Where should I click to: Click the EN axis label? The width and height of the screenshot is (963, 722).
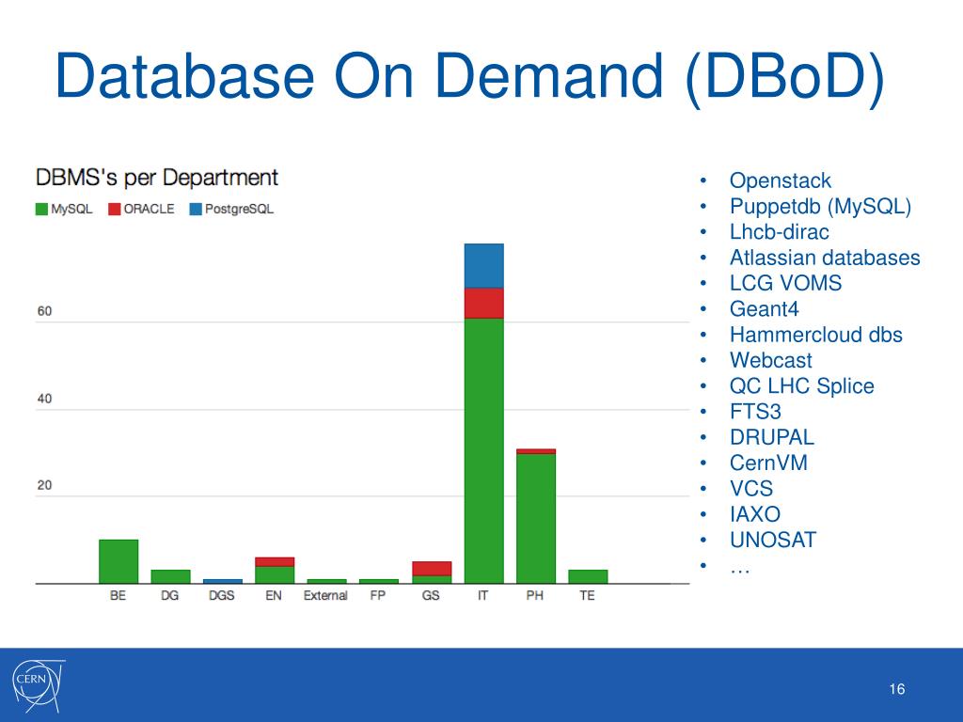click(274, 595)
